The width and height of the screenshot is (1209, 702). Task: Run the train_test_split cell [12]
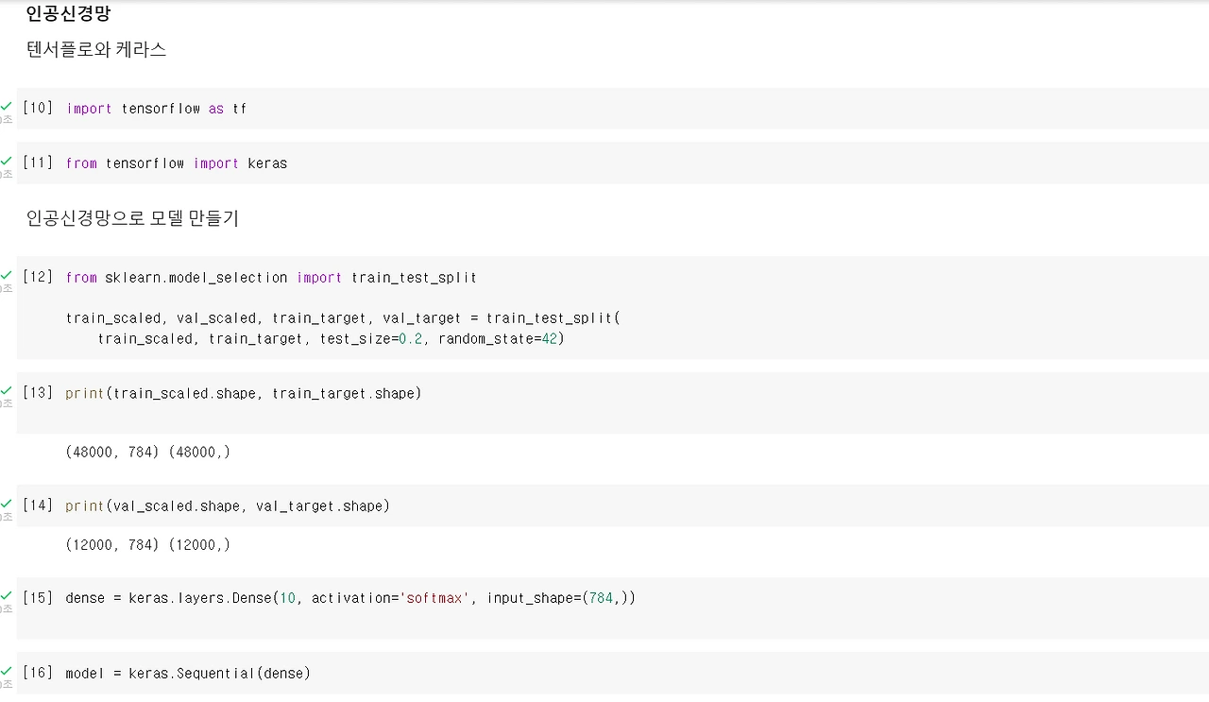point(38,277)
